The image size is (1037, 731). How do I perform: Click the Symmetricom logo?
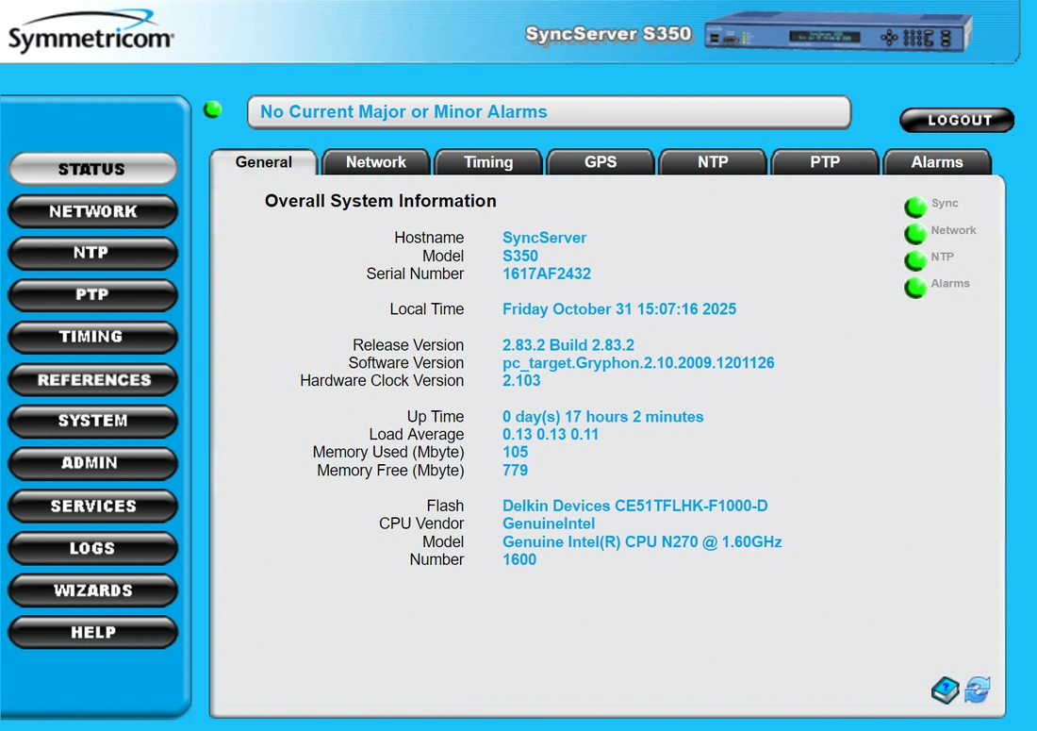[x=91, y=35]
